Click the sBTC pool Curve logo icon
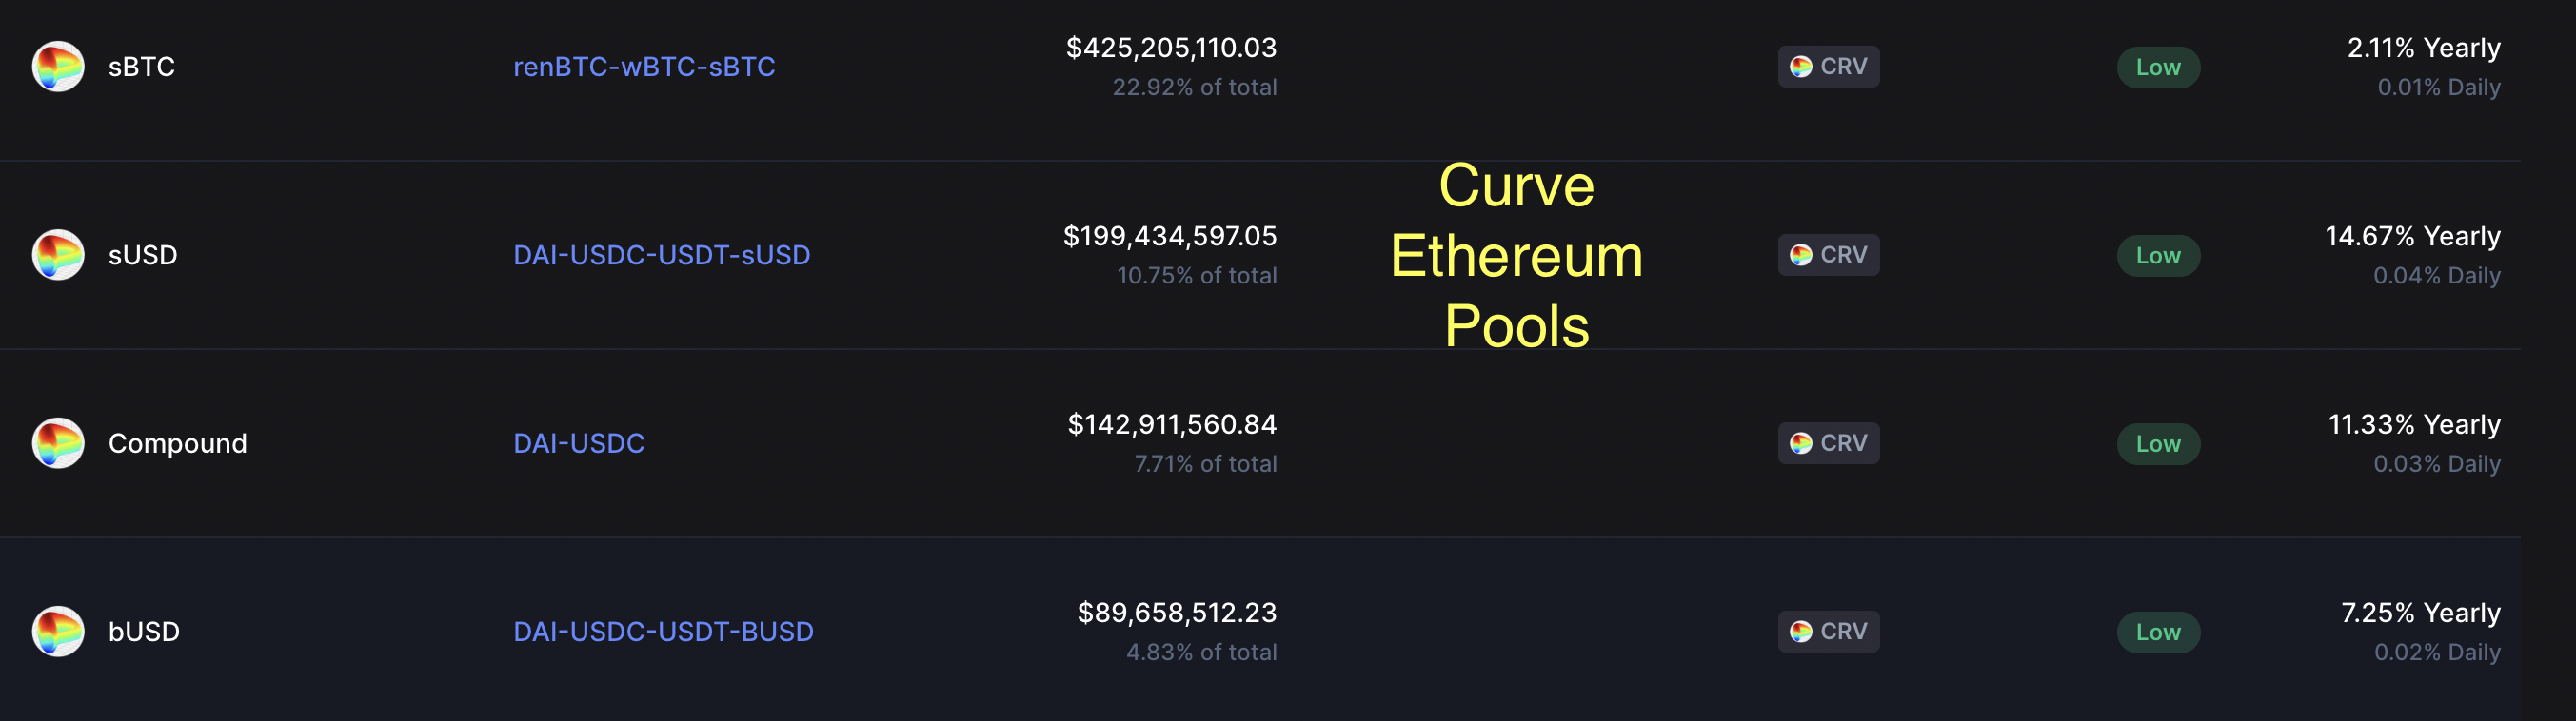 [58, 67]
